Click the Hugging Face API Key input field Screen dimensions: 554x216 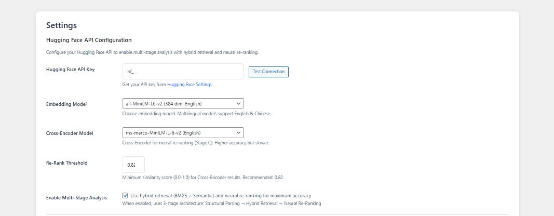click(183, 72)
